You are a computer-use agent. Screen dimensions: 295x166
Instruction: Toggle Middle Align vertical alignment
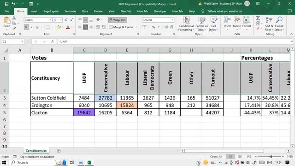[85, 20]
